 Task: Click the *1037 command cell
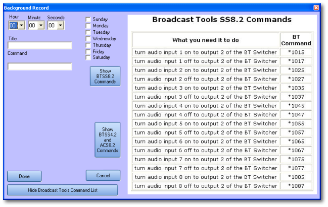coord(296,97)
